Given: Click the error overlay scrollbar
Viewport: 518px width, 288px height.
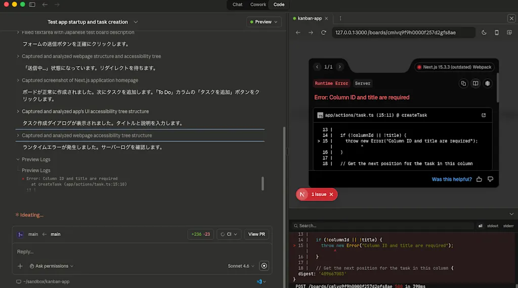Looking at the screenshot, I should [498, 87].
